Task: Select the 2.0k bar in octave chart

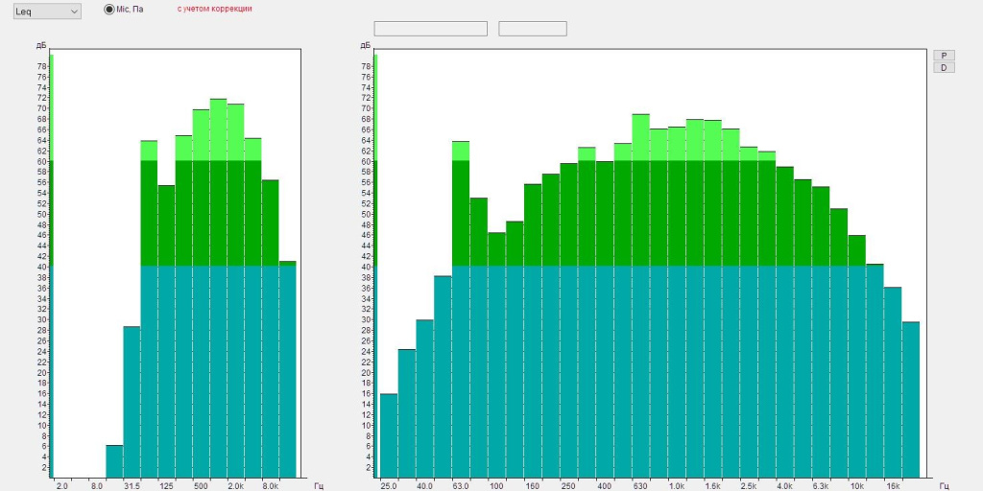Action: [x=236, y=292]
